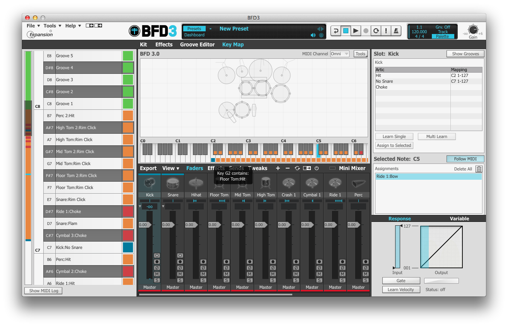Mute the Ride 1 channel

tap(343, 274)
